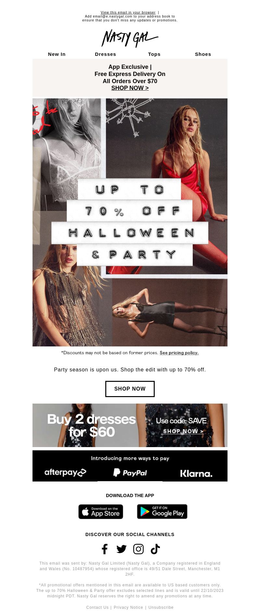The width and height of the screenshot is (260, 613).
Task: Open the TikTok icon
Action: (155, 549)
